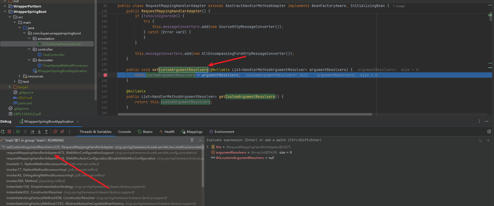Open the thread selector dropdown arrow
494x206 pixels.
tap(200, 140)
